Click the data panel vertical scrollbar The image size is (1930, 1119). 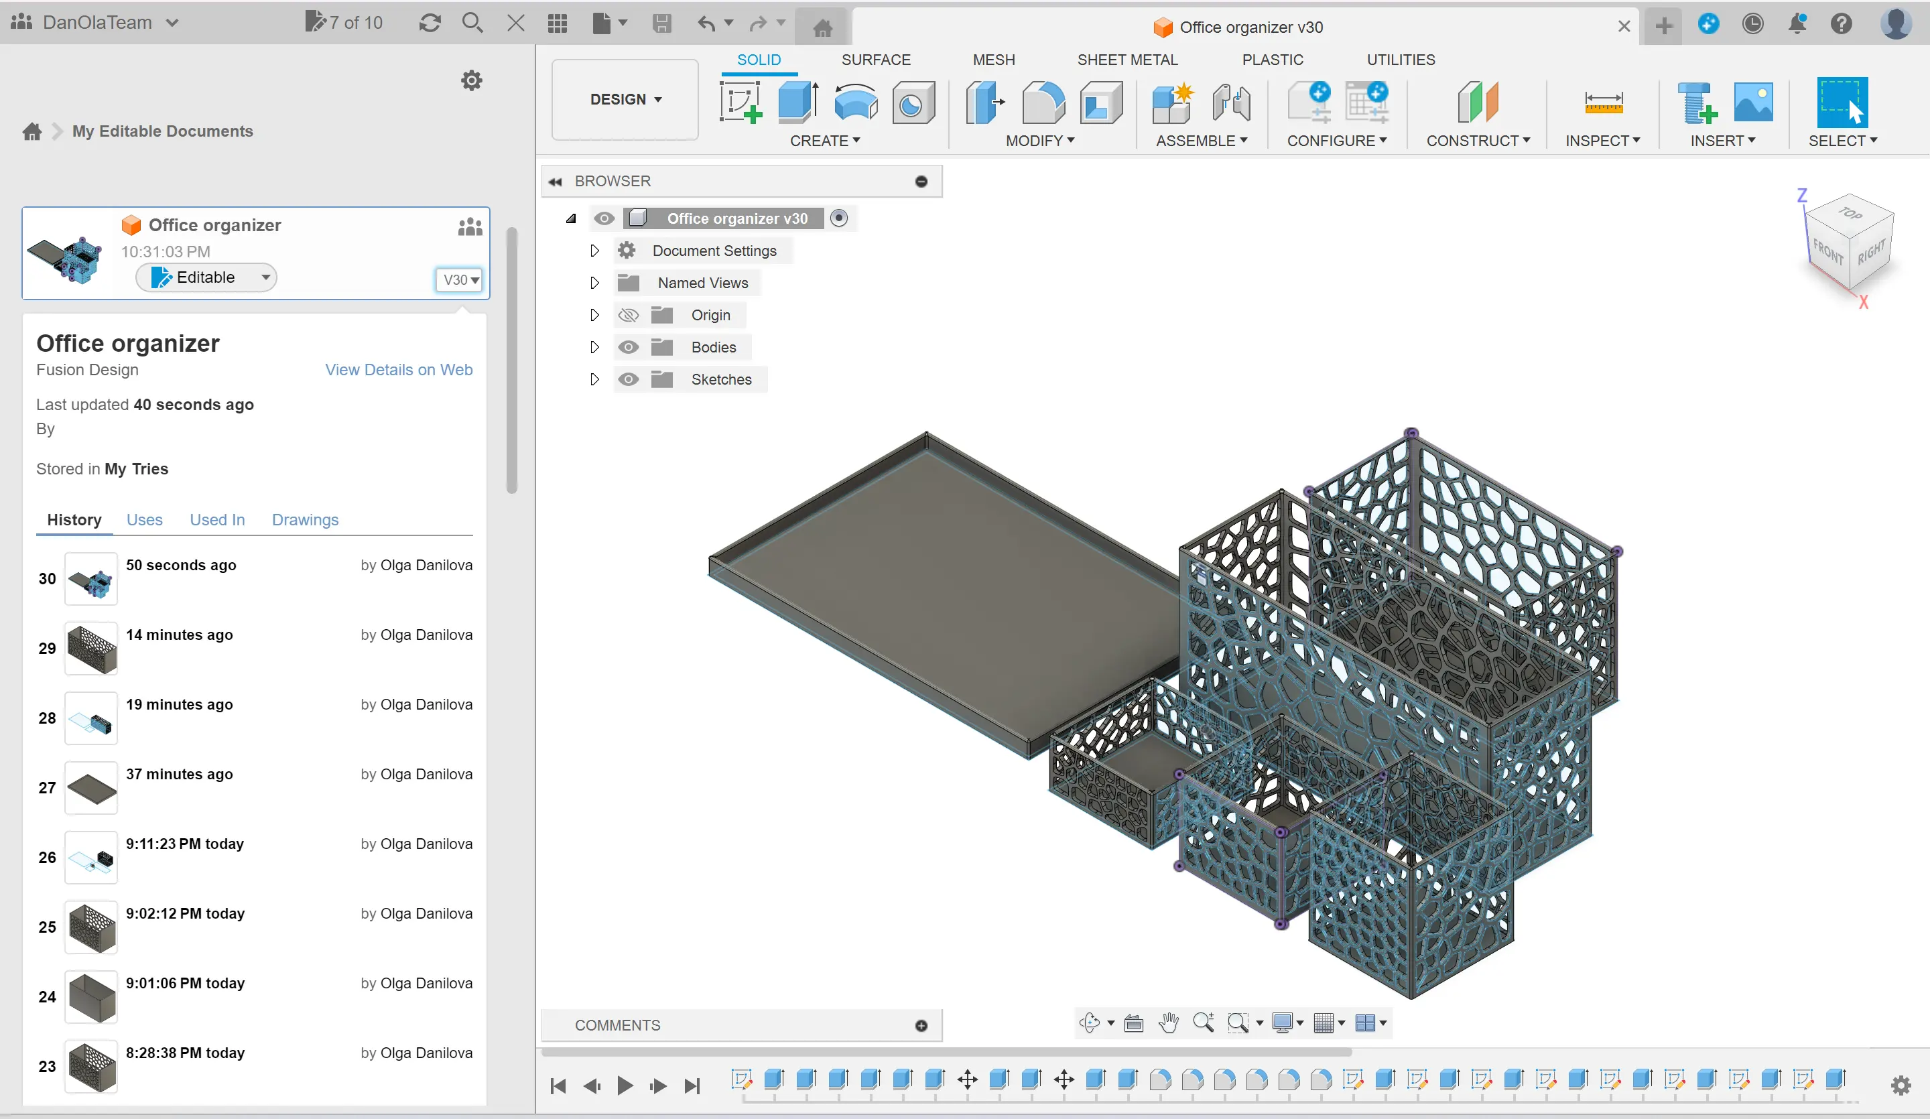(x=511, y=360)
